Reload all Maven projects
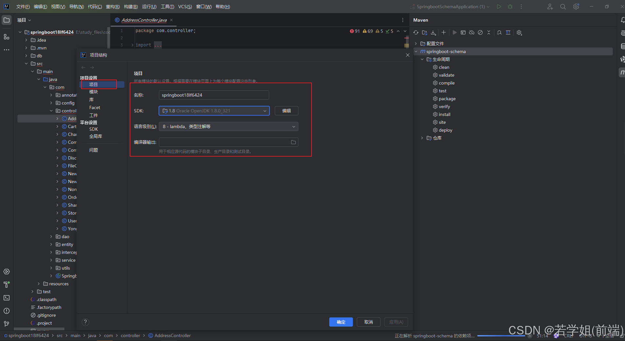Image resolution: width=625 pixels, height=341 pixels. click(416, 32)
